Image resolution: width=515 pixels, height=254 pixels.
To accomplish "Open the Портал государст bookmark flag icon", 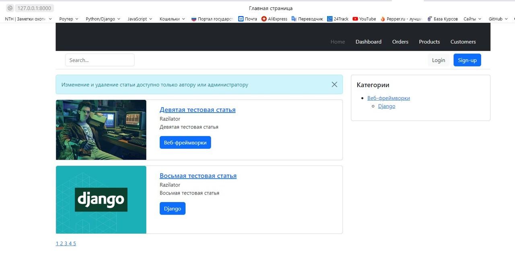I will (x=194, y=19).
